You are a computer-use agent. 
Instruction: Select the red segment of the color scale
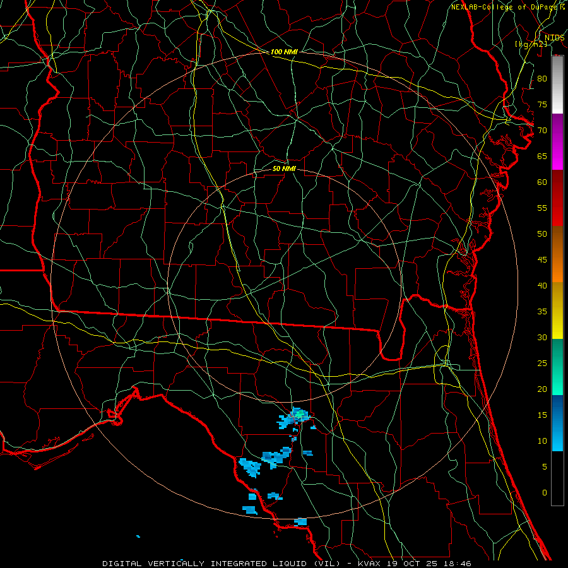click(557, 198)
